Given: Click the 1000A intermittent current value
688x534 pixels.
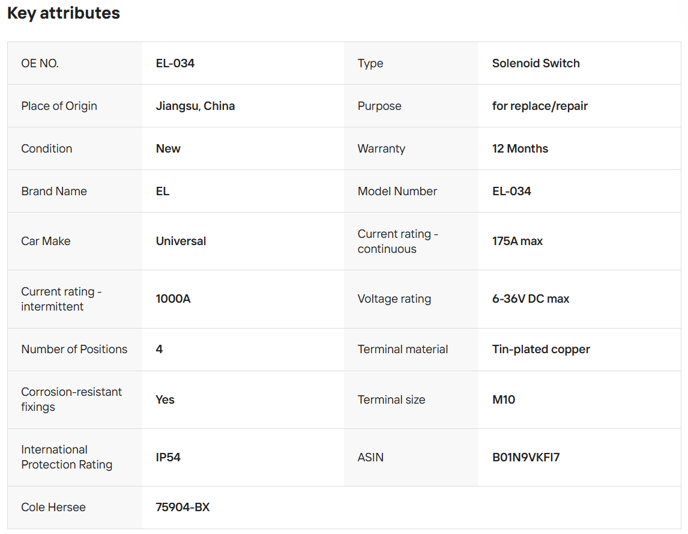Looking at the screenshot, I should pyautogui.click(x=173, y=299).
